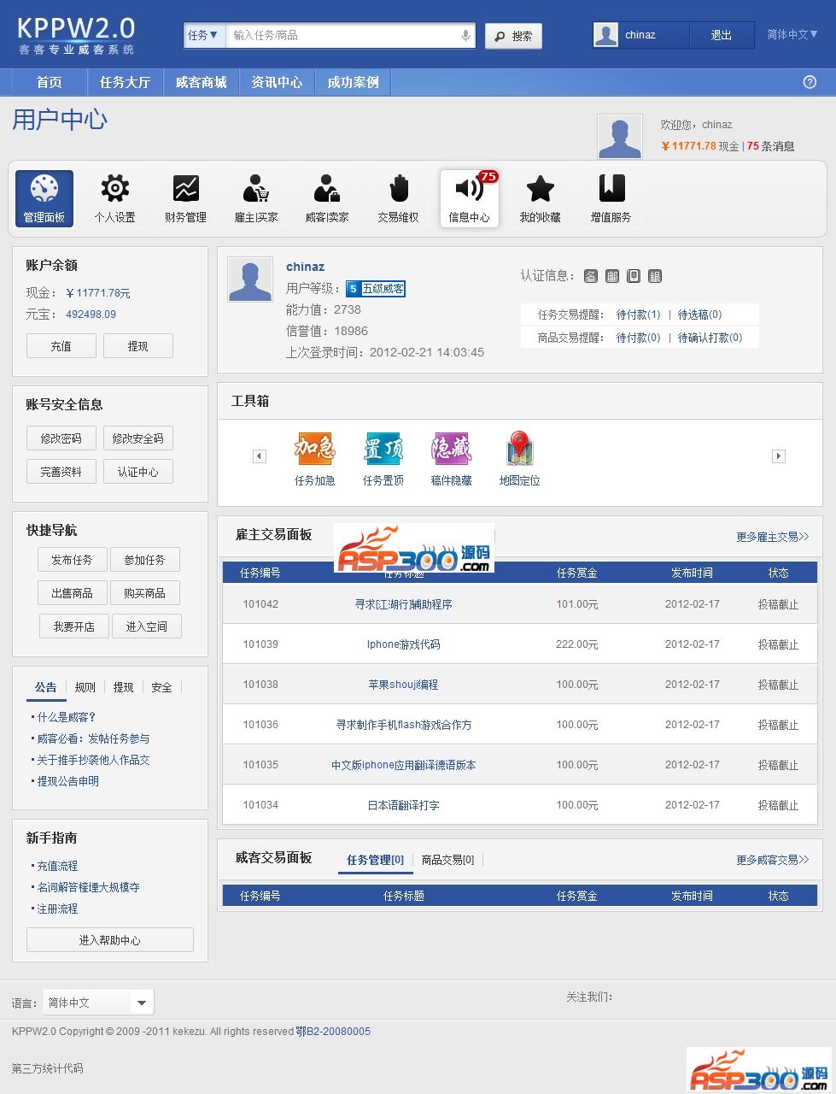Click 发布任务 quick nav button
Viewport: 836px width, 1094px height.
point(72,560)
